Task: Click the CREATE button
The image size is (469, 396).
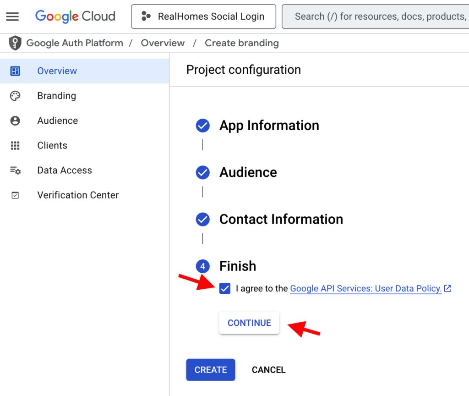Action: coord(211,370)
